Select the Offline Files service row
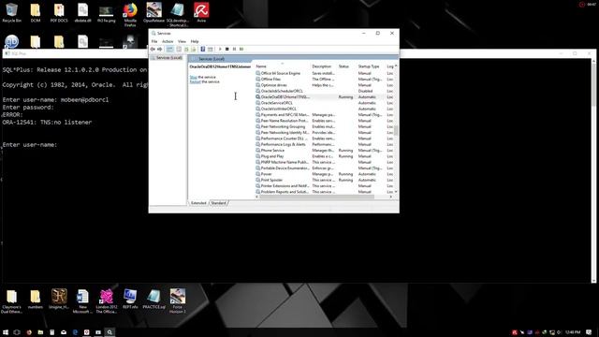 325,79
